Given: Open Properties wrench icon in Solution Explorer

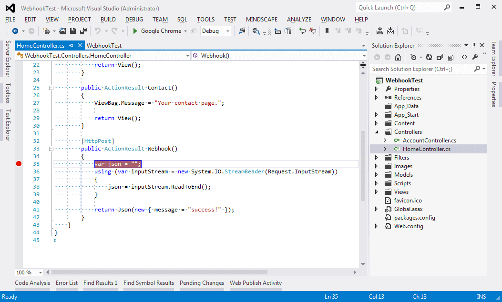Looking at the screenshot, I should [475, 57].
